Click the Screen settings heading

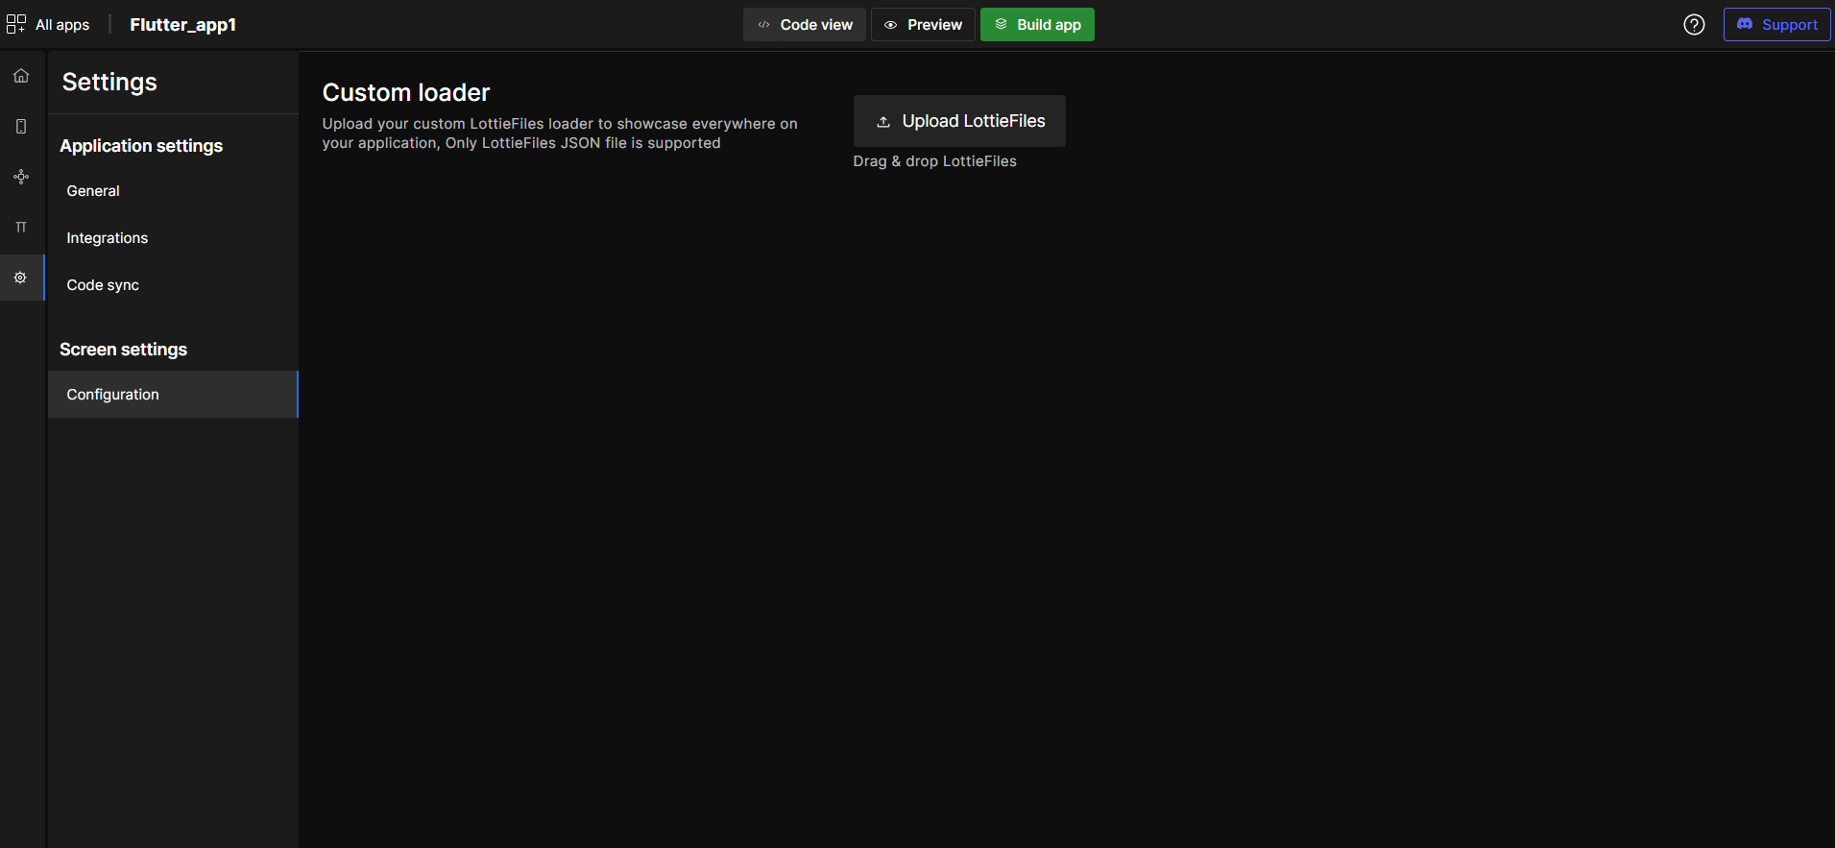coord(123,350)
